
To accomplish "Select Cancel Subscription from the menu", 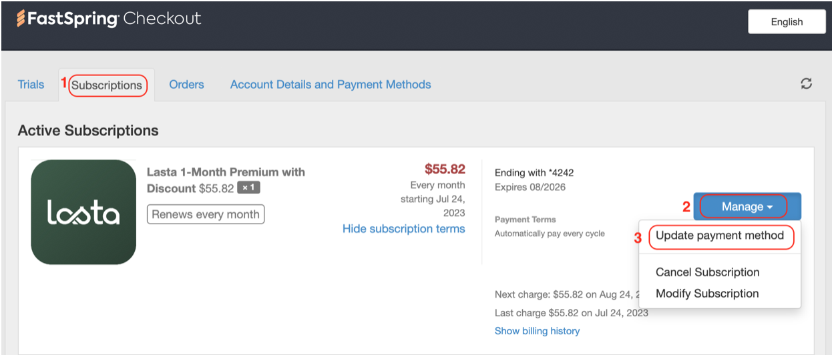I will click(x=707, y=272).
